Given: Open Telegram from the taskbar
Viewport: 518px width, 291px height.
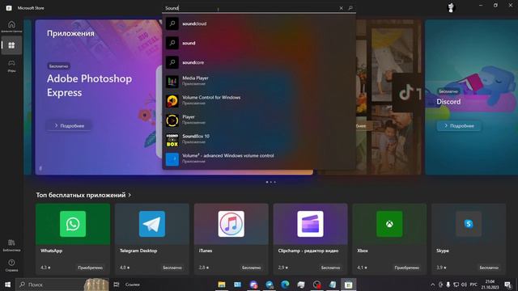Looking at the screenshot, I should (x=270, y=285).
